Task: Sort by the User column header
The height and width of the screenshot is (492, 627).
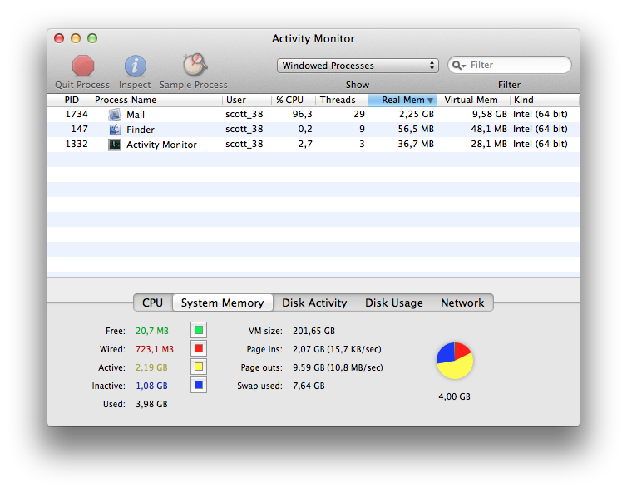Action: (x=247, y=100)
